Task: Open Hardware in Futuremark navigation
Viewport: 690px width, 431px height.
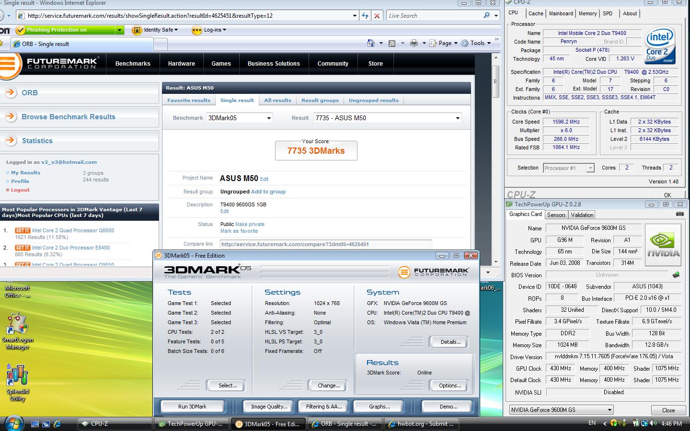Action: (182, 63)
